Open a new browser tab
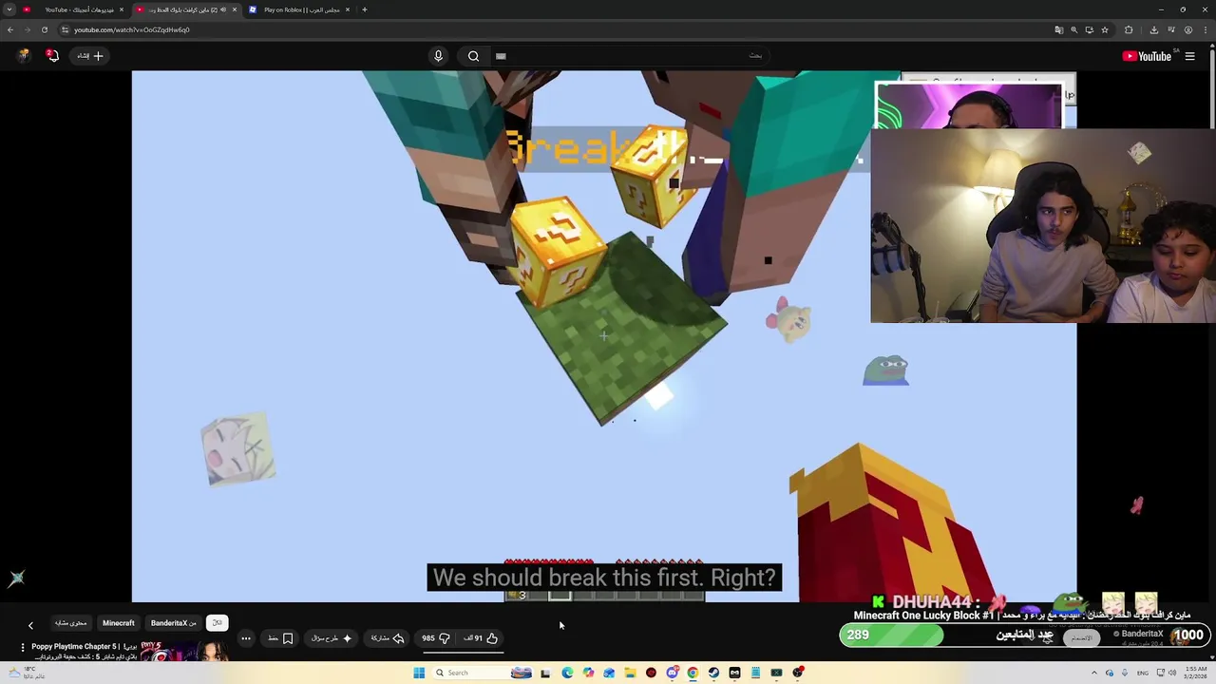 point(365,9)
